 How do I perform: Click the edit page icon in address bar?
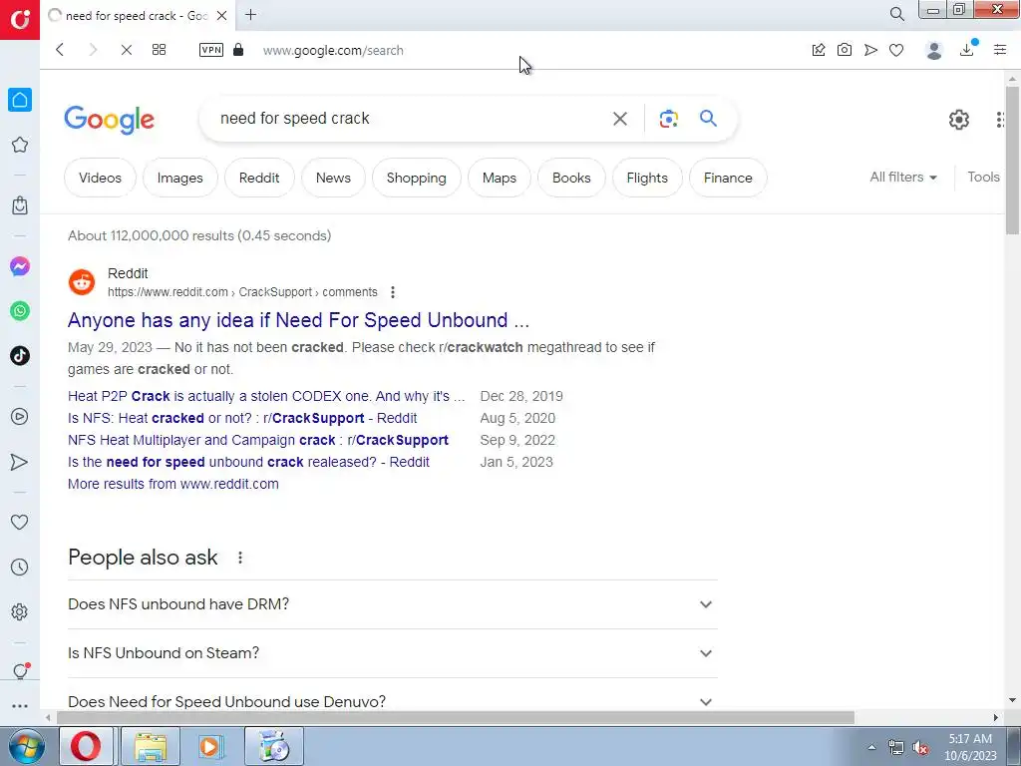pyautogui.click(x=819, y=50)
